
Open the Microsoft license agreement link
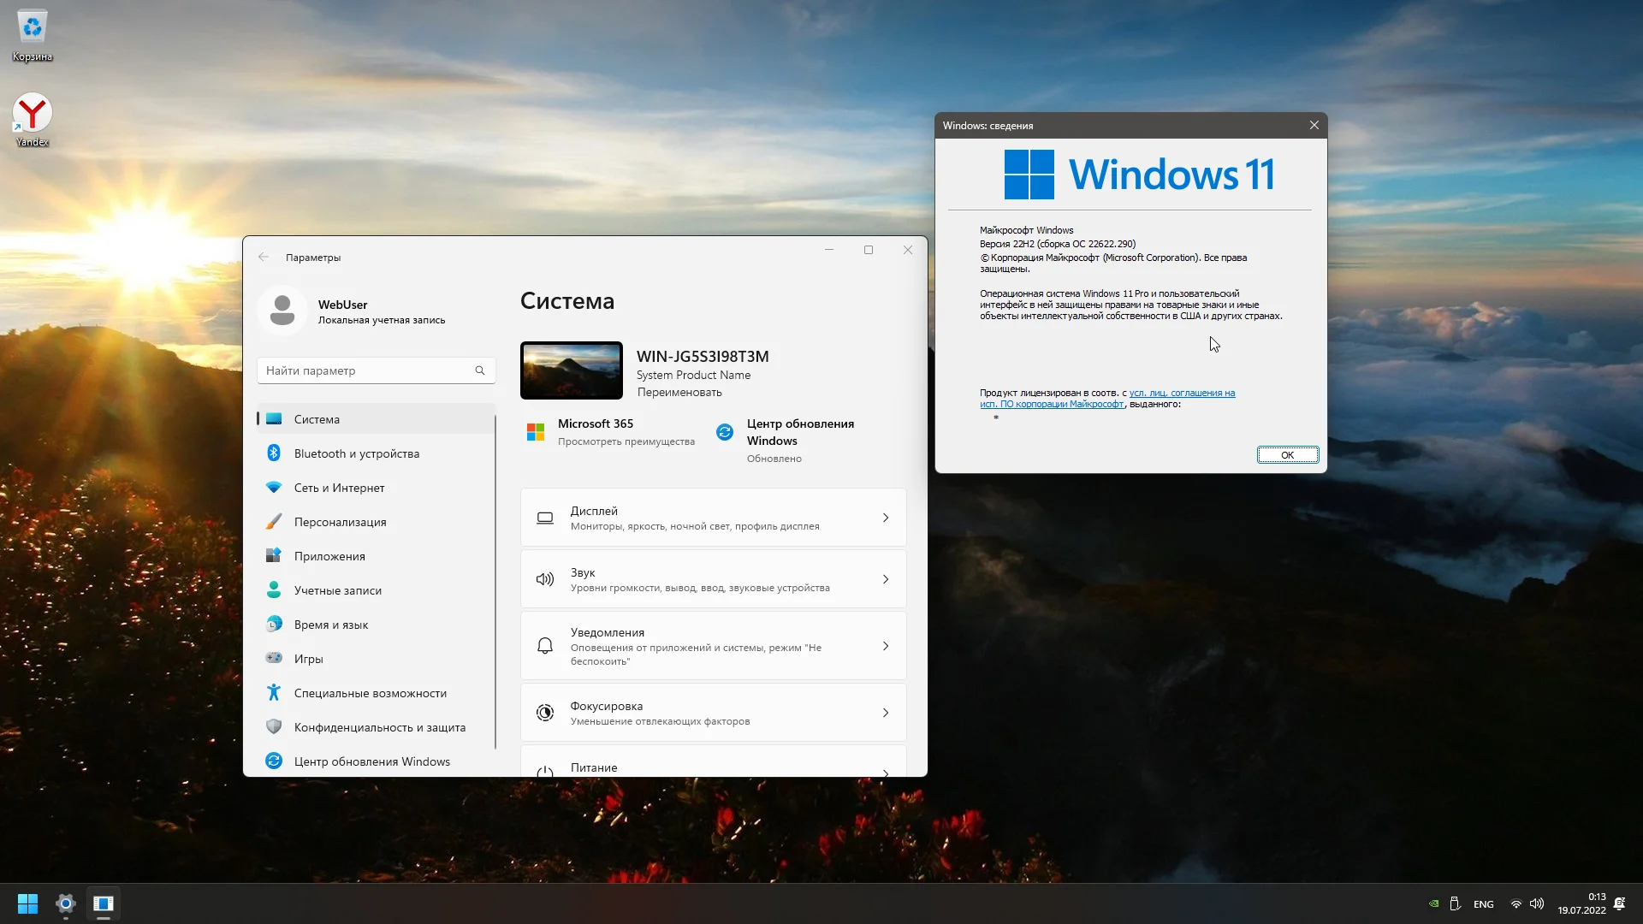(1181, 394)
